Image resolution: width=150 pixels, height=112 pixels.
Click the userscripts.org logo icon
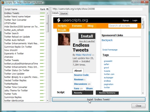[59, 20]
